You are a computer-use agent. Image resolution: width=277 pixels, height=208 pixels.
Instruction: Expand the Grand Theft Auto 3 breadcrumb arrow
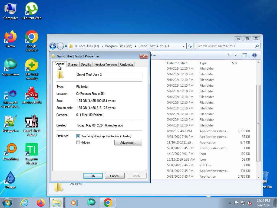169,46
